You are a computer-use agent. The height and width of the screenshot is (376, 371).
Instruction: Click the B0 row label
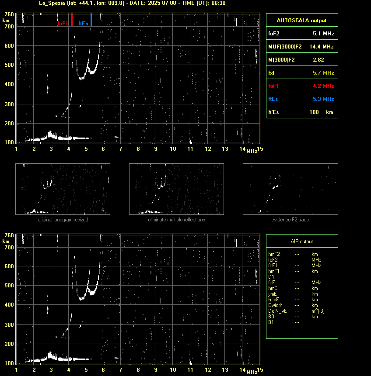271,317
